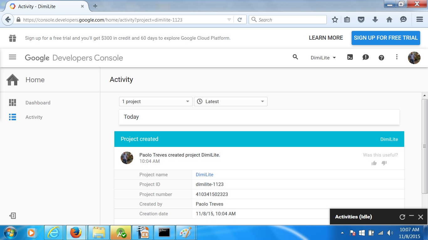Open URL bar history dropdown arrow

[x=229, y=20]
